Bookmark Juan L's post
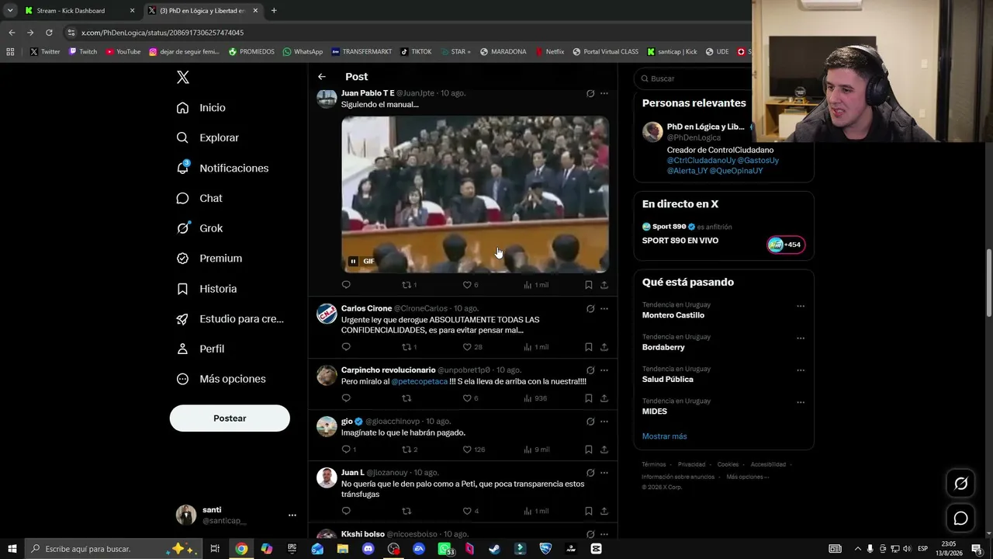The image size is (993, 559). click(x=589, y=511)
